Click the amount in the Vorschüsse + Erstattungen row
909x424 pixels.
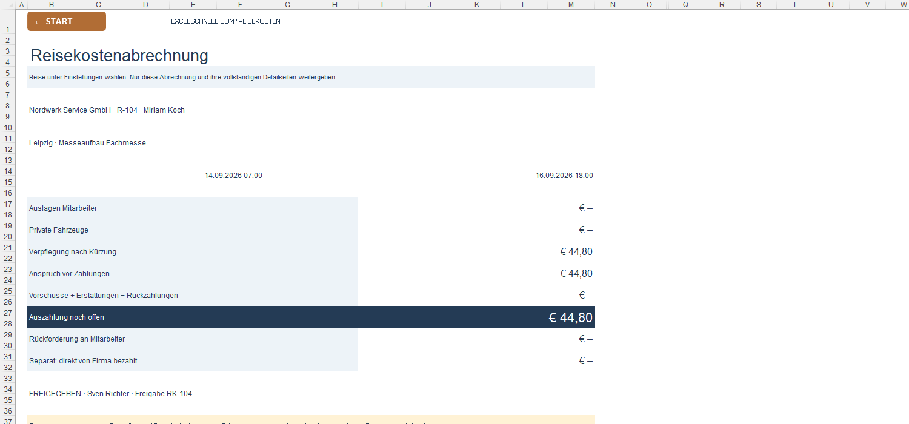[x=585, y=296]
